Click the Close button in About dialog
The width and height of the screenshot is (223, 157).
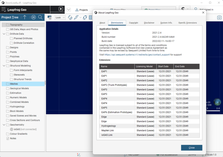click(191, 148)
